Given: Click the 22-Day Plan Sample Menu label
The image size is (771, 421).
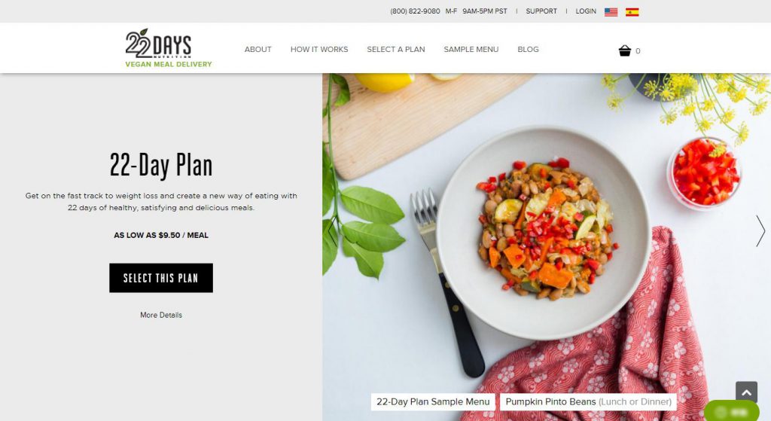Looking at the screenshot, I should pyautogui.click(x=433, y=402).
